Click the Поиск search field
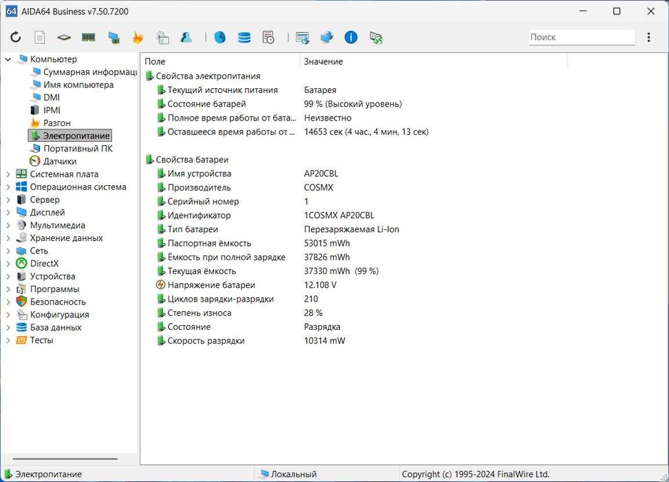The image size is (669, 482). point(581,37)
